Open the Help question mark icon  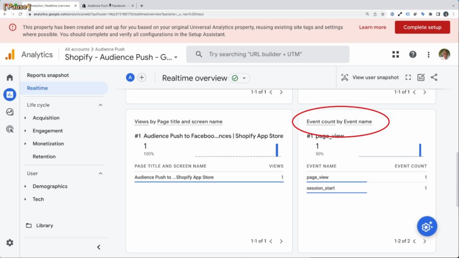click(x=412, y=54)
